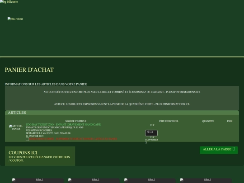The height and width of the screenshot is (183, 244).
Task: Click the 14 janvier 2019 date text
Action: pos(35,136)
